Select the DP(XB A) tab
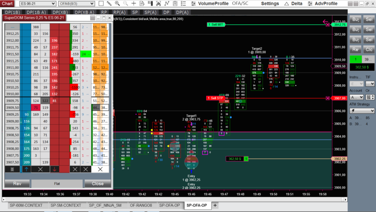376x212 pixels. 84,12
